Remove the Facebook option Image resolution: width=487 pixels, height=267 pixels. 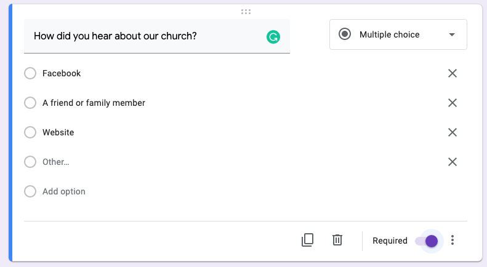pyautogui.click(x=453, y=73)
